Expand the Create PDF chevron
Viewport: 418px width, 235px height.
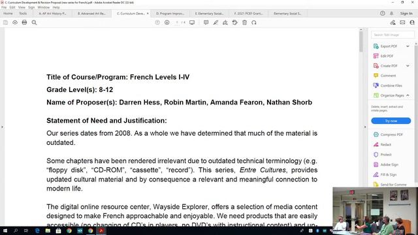coord(408,66)
